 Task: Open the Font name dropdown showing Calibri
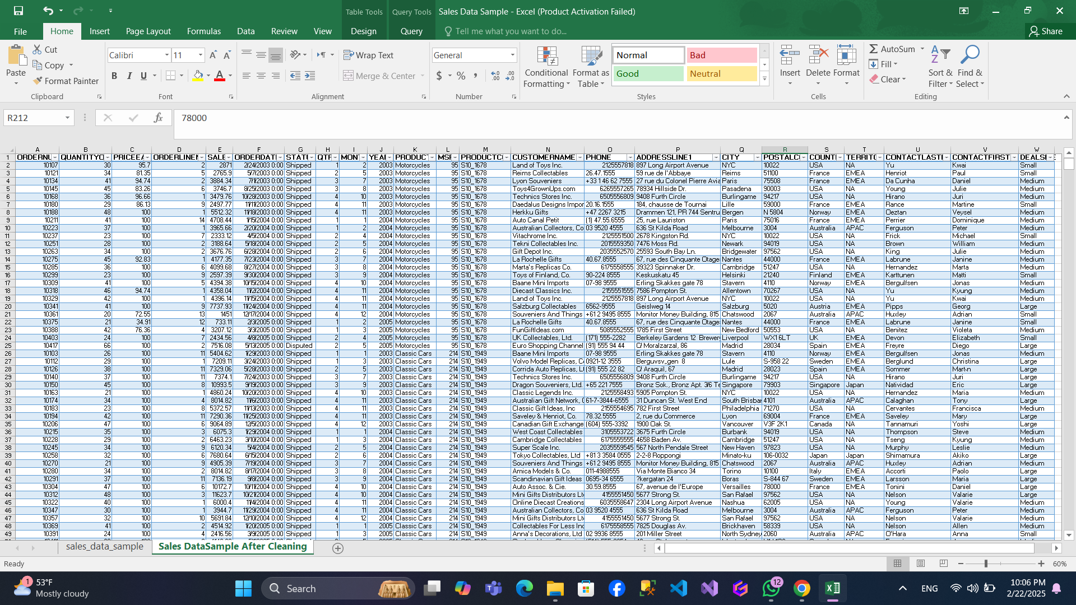click(166, 55)
